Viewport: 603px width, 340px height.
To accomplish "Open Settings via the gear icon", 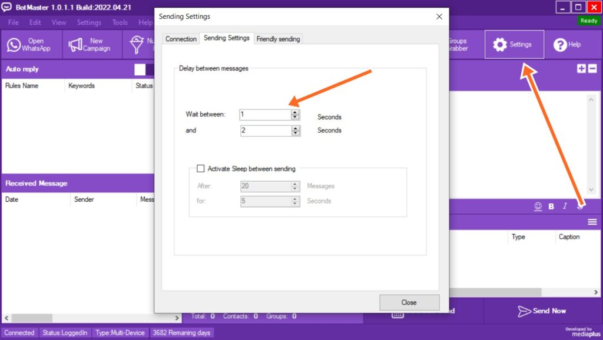I will pyautogui.click(x=500, y=45).
